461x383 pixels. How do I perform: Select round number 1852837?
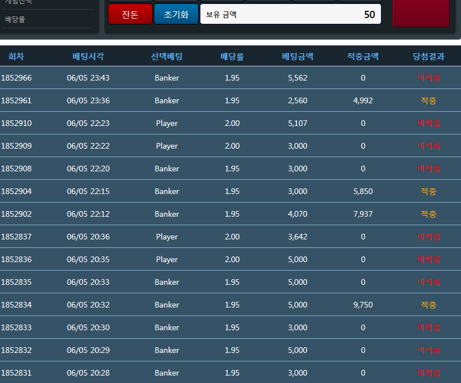click(16, 237)
